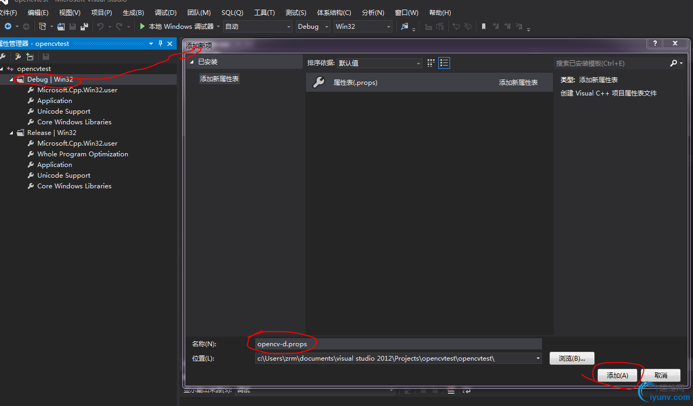Collapse the 已安装 templates node
Viewport: 693px width, 406px height.
click(x=192, y=62)
